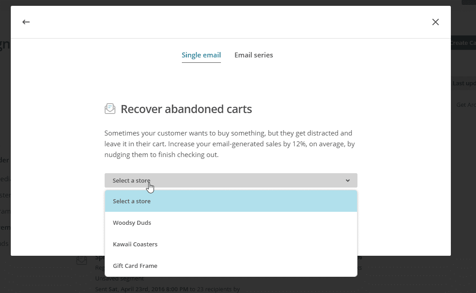Viewport: 476px width, 293px height.
Task: Switch to the Single email tab
Action: point(201,55)
